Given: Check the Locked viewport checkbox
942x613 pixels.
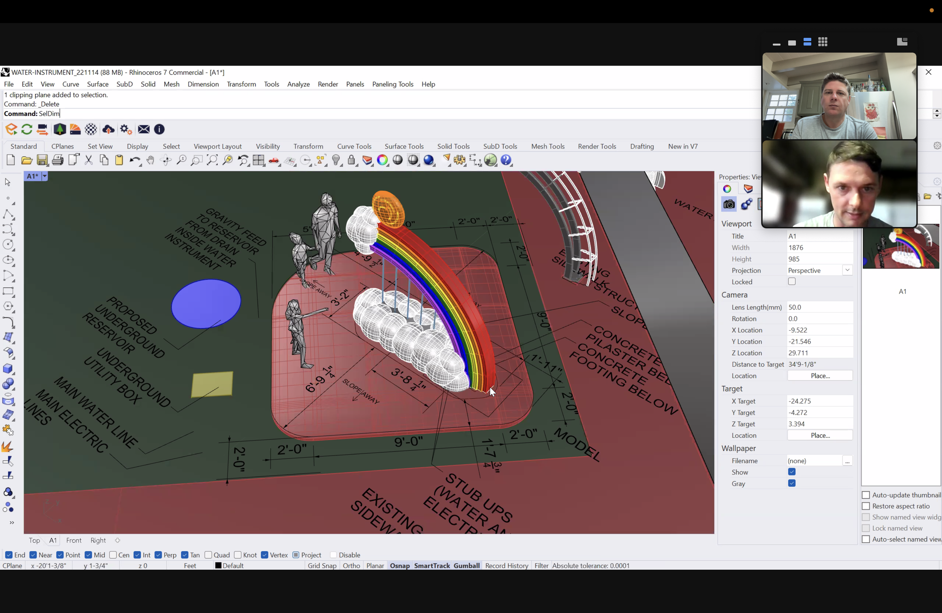Looking at the screenshot, I should (792, 282).
